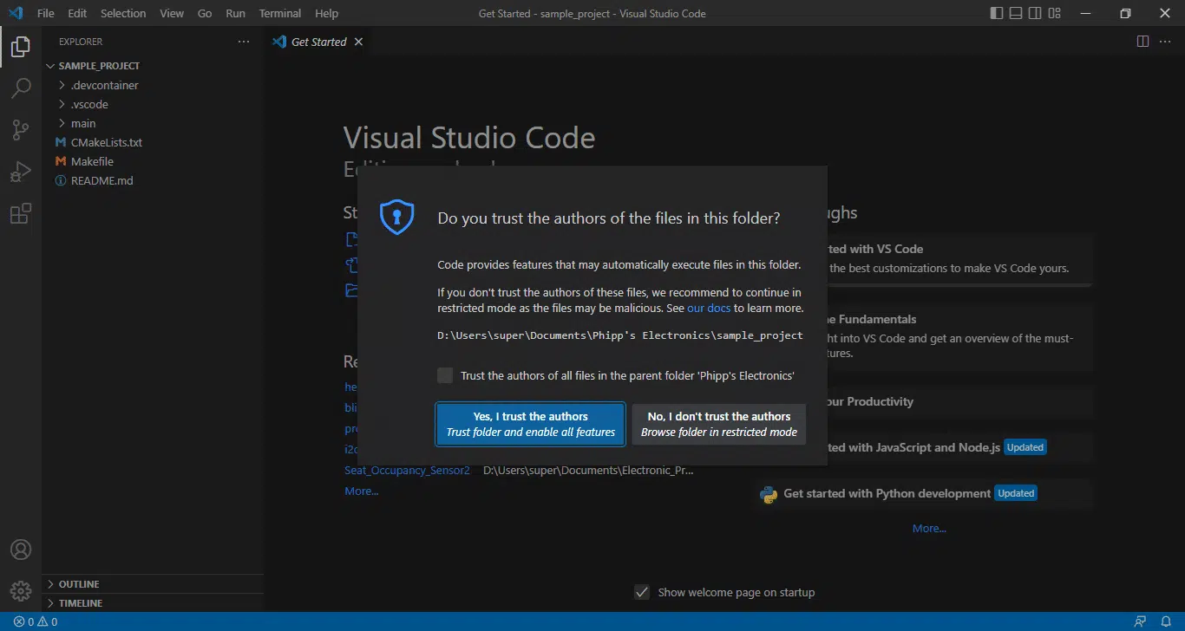The height and width of the screenshot is (631, 1185).
Task: Open Explorer Views and More Actions ellipsis
Action: (244, 42)
